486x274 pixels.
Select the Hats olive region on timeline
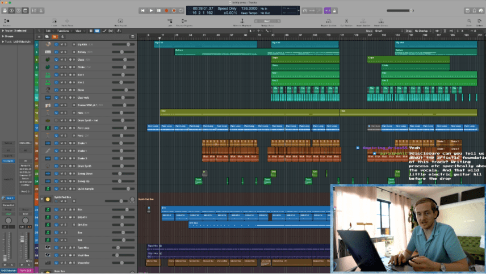(250, 113)
